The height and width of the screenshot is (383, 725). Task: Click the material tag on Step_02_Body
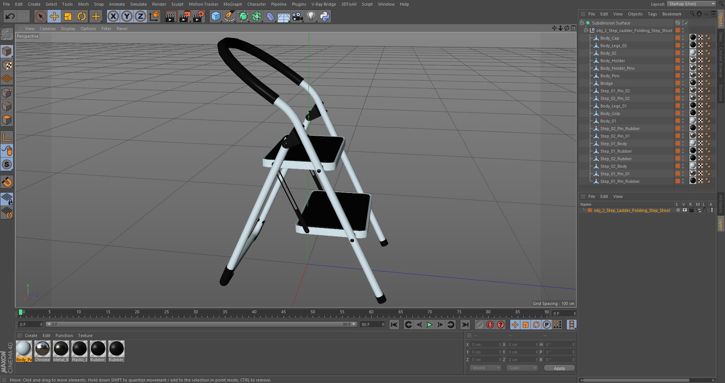693,165
